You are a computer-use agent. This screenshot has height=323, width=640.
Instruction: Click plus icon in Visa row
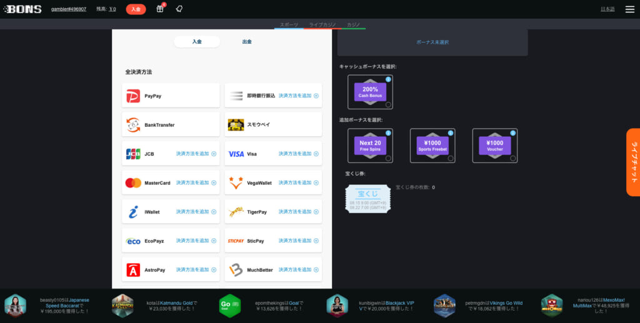pyautogui.click(x=316, y=154)
